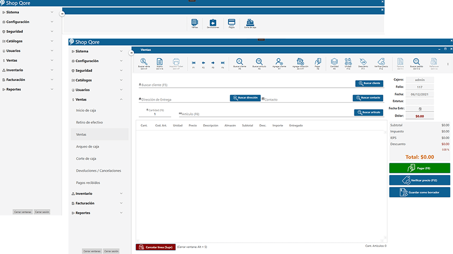Click the Artículo (F6) input field

click(x=265, y=114)
